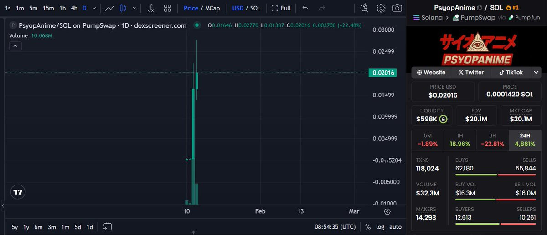Viewport: 547px width, 235px height.
Task: Select the D daily timeframe
Action: tap(84, 8)
